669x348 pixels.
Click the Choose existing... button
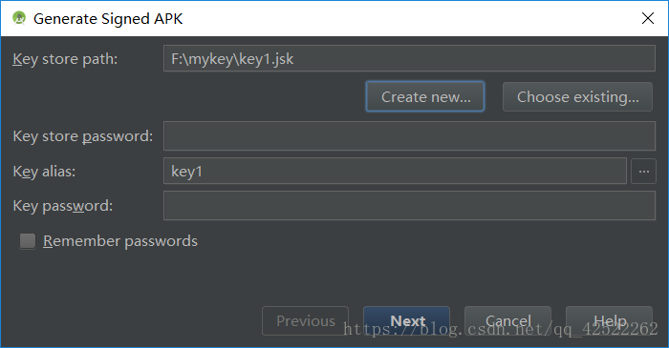coord(577,96)
